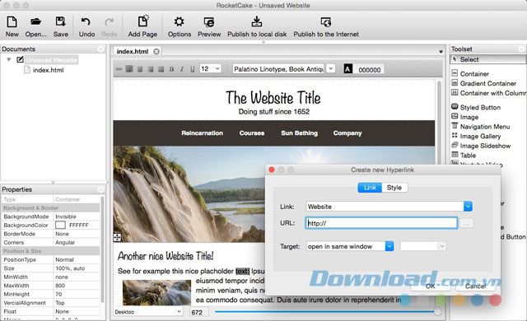Click The Website Title heading
Screen dimensions: 527x321
[x=273, y=98]
